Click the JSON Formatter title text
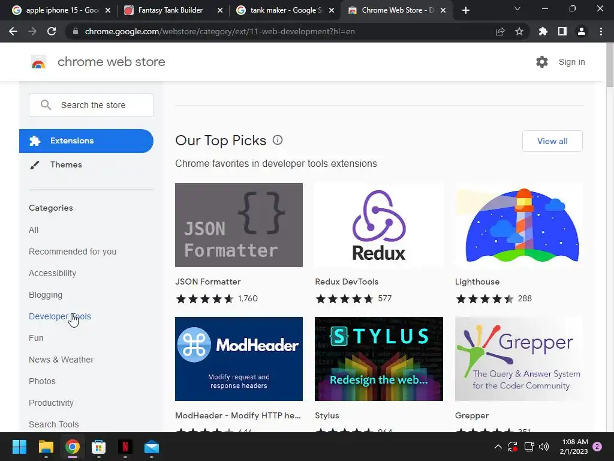This screenshot has height=461, width=614. pyautogui.click(x=208, y=282)
